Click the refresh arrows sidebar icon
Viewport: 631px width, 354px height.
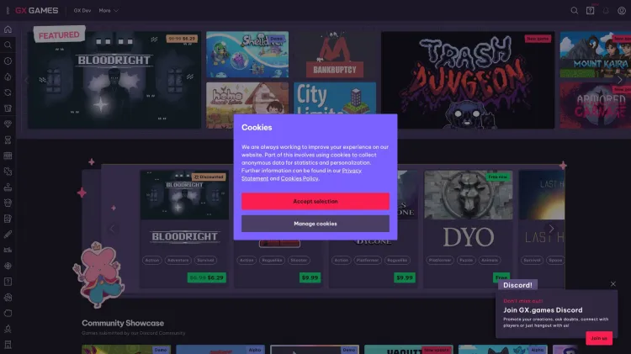pos(8,92)
